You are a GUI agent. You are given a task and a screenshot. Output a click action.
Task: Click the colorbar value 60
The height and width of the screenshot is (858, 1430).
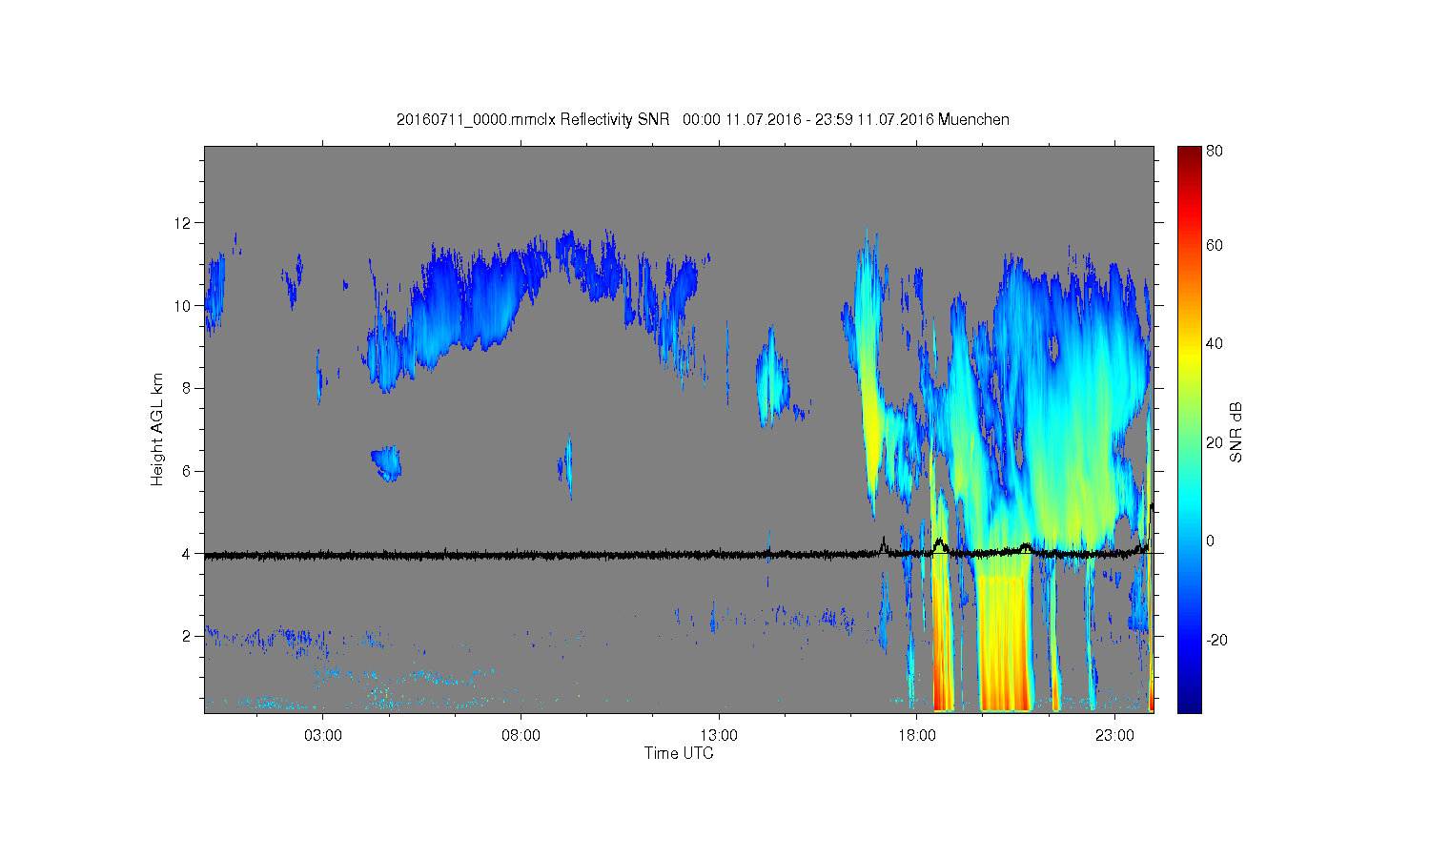click(1215, 245)
